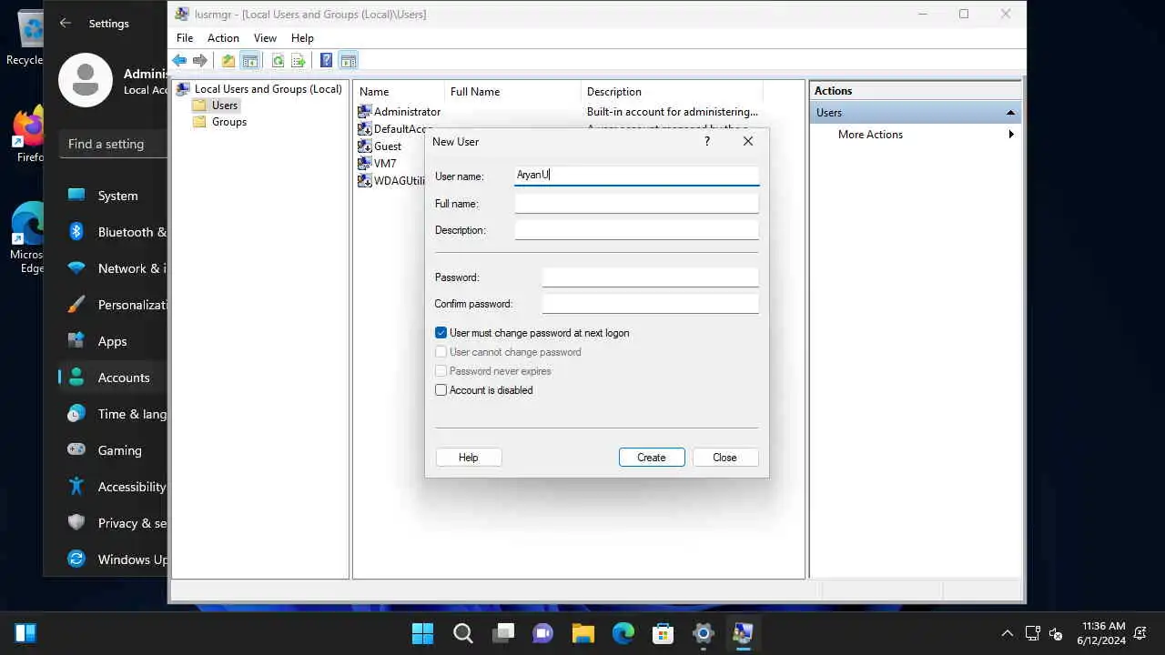Export List using toolbar icon
The height and width of the screenshot is (655, 1165).
tap(298, 61)
